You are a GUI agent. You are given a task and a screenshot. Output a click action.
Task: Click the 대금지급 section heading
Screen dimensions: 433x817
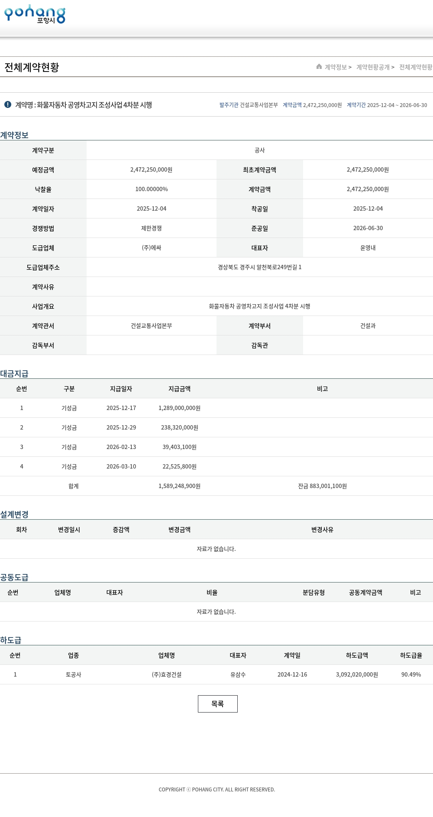[x=14, y=374]
